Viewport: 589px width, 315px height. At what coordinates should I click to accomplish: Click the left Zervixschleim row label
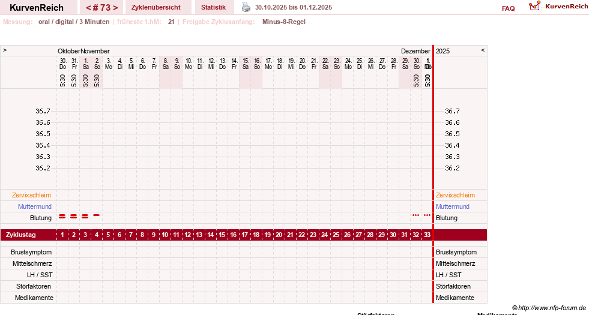click(32, 195)
